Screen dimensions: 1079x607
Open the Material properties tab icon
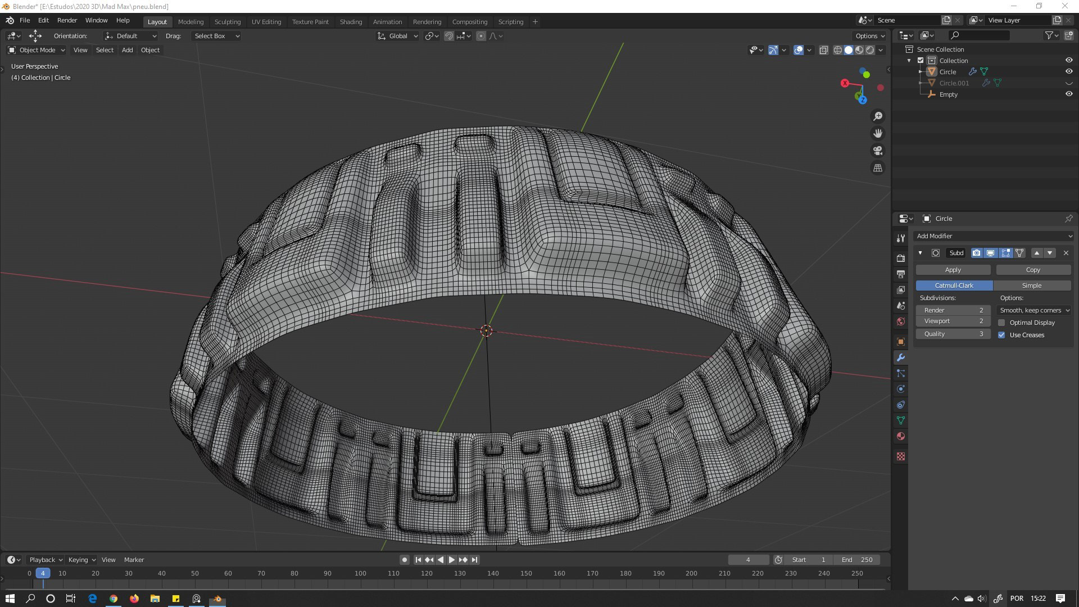pyautogui.click(x=901, y=436)
